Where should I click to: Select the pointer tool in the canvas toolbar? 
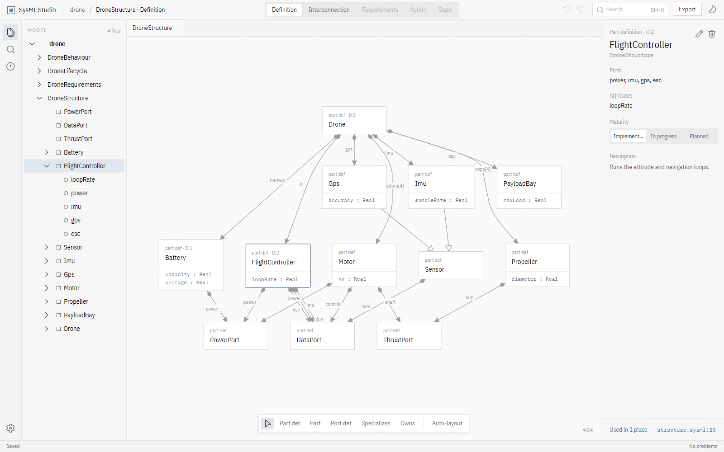(267, 424)
